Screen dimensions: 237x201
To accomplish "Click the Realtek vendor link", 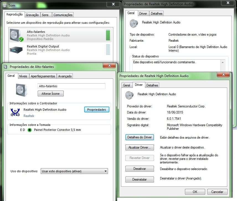I will click(29, 116).
